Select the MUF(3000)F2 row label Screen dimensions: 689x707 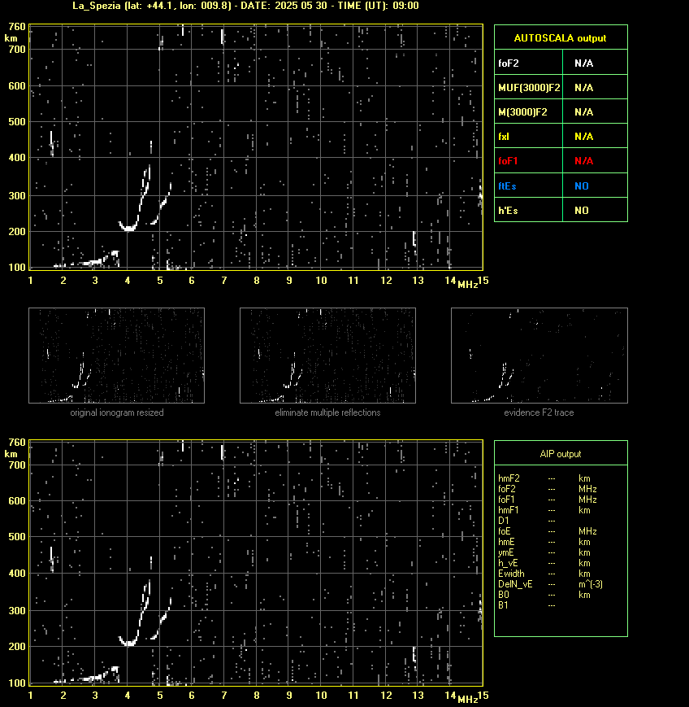pyautogui.click(x=529, y=88)
